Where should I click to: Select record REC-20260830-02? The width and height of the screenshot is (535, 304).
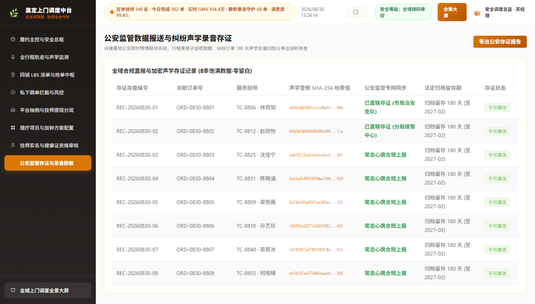point(137,131)
